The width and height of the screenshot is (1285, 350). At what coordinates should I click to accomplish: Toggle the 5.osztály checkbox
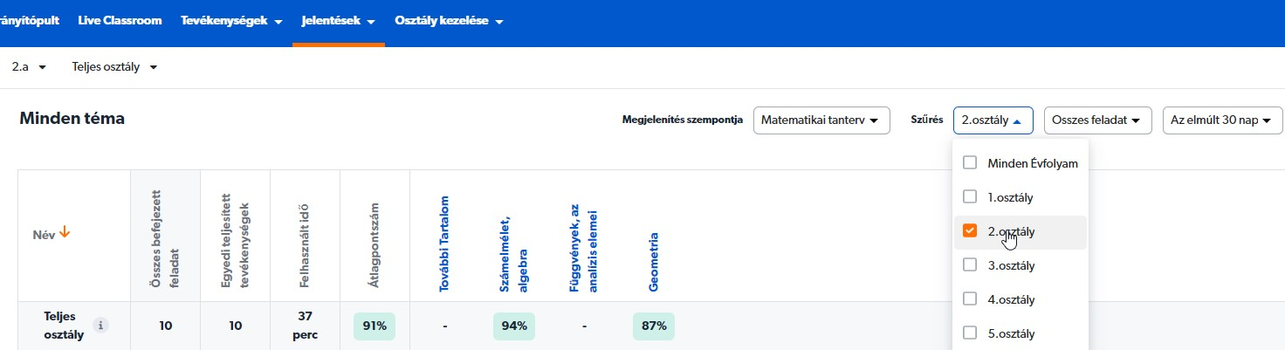pos(969,333)
